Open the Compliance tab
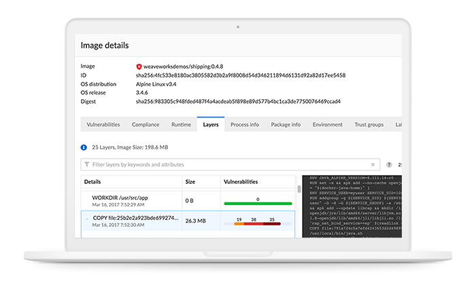Viewport: 476px width, 292px height. pyautogui.click(x=146, y=125)
